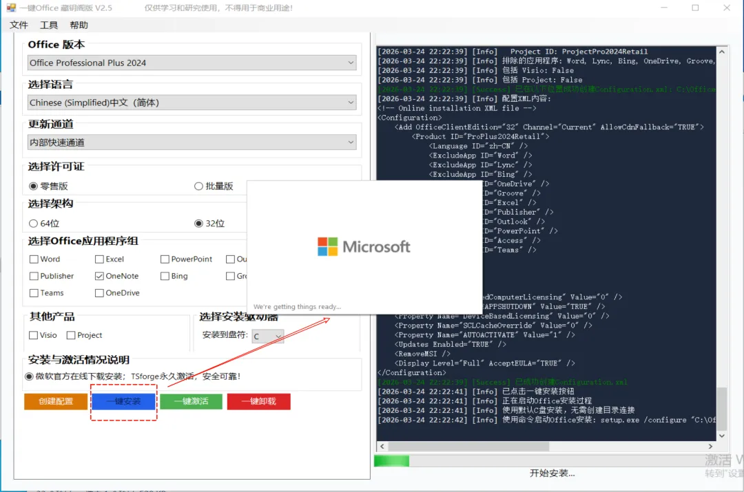744x492 pixels.
Task: Click the green 一键激活 button
Action: tap(191, 401)
